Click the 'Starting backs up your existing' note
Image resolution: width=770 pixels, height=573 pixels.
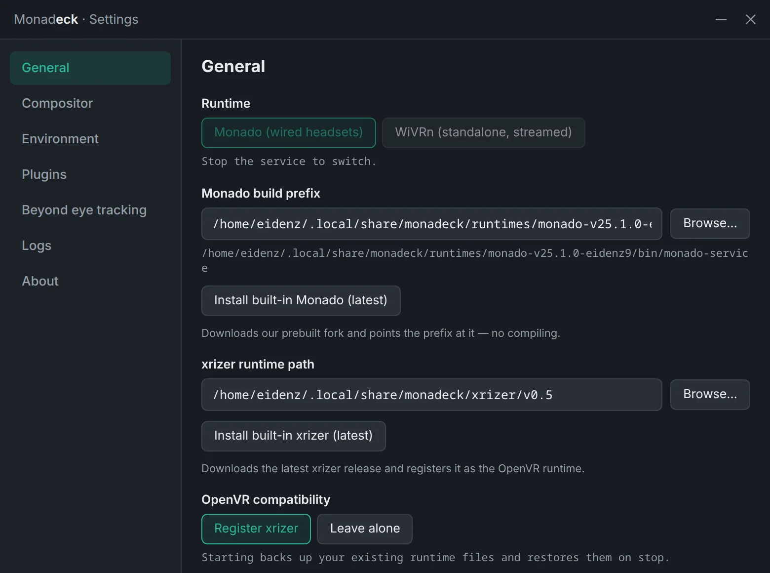(435, 558)
